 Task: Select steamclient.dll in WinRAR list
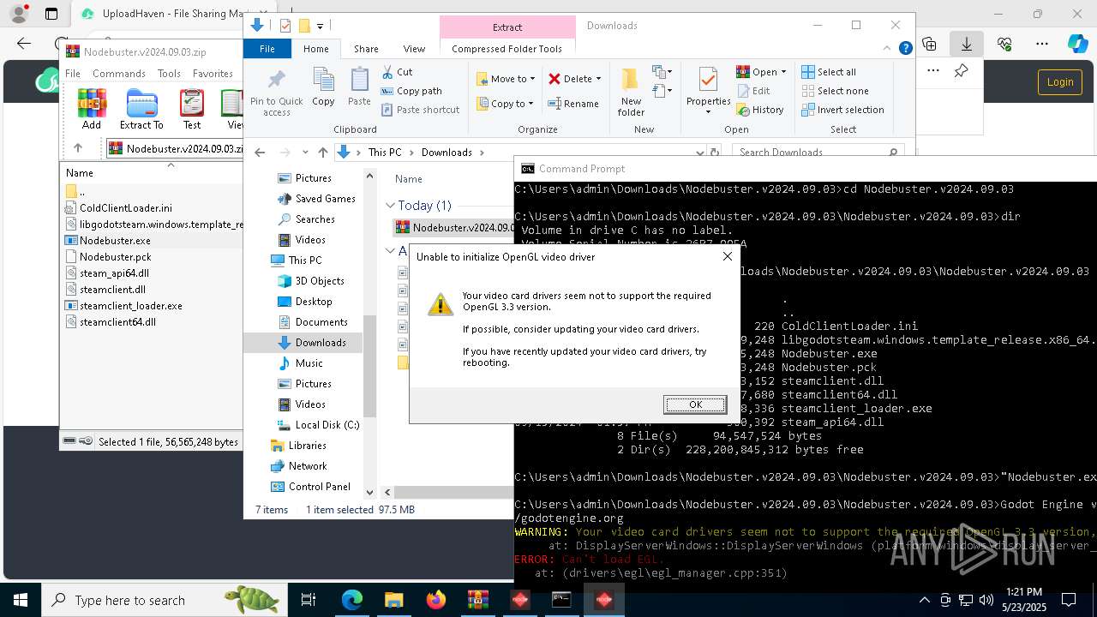pyautogui.click(x=112, y=290)
